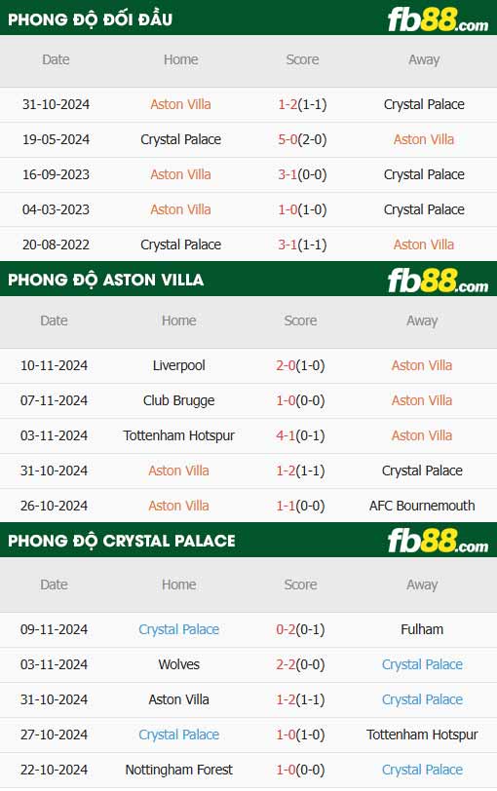
Task: Click Nottingham Forest home team link
Action: [179, 770]
